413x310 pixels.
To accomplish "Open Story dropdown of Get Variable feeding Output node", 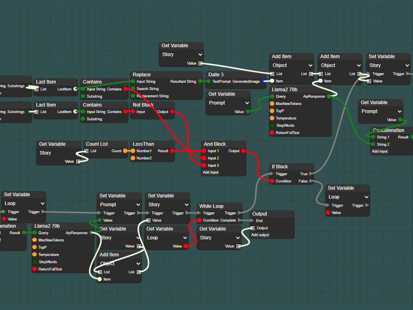I will pos(219,238).
